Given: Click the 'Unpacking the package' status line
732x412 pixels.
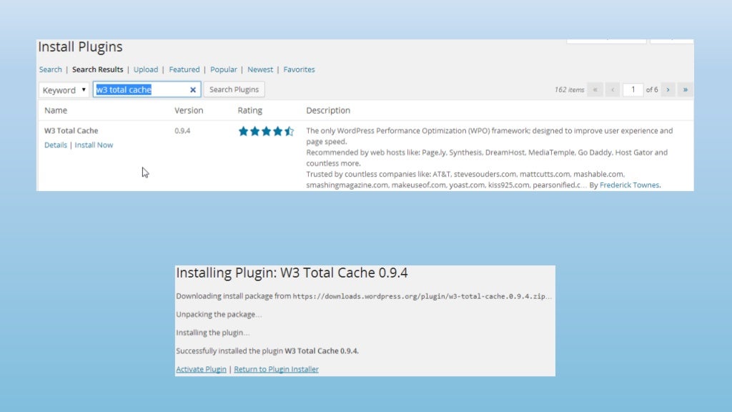Looking at the screenshot, I should click(x=219, y=315).
